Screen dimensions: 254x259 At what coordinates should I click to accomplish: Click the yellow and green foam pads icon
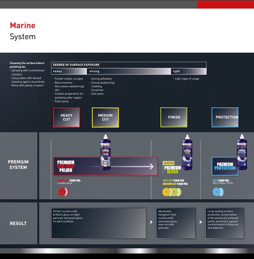click(172, 192)
